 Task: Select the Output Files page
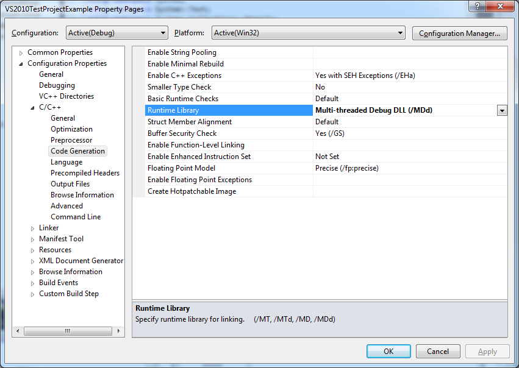pyautogui.click(x=70, y=184)
